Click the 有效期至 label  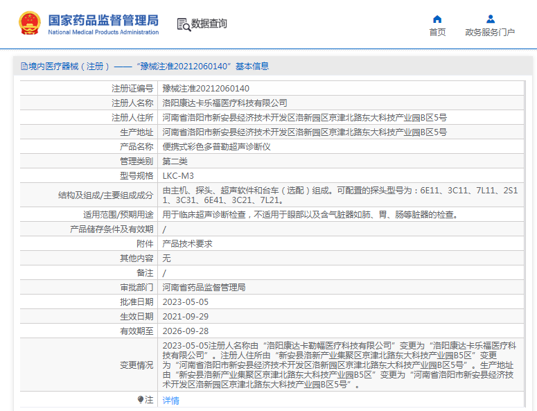137,331
